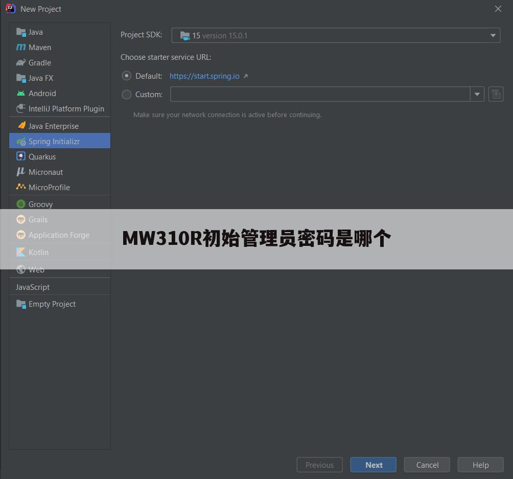Click the Kotlin label text
Image resolution: width=513 pixels, height=479 pixels.
(x=39, y=252)
